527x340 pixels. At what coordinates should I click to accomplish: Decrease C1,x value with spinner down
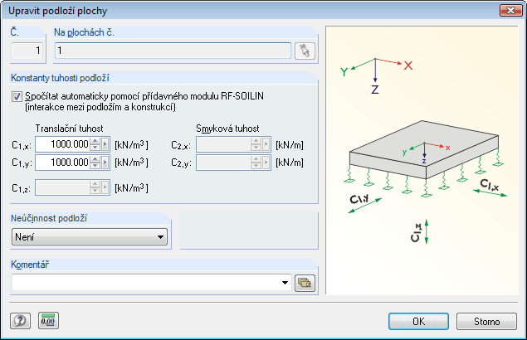(95, 148)
